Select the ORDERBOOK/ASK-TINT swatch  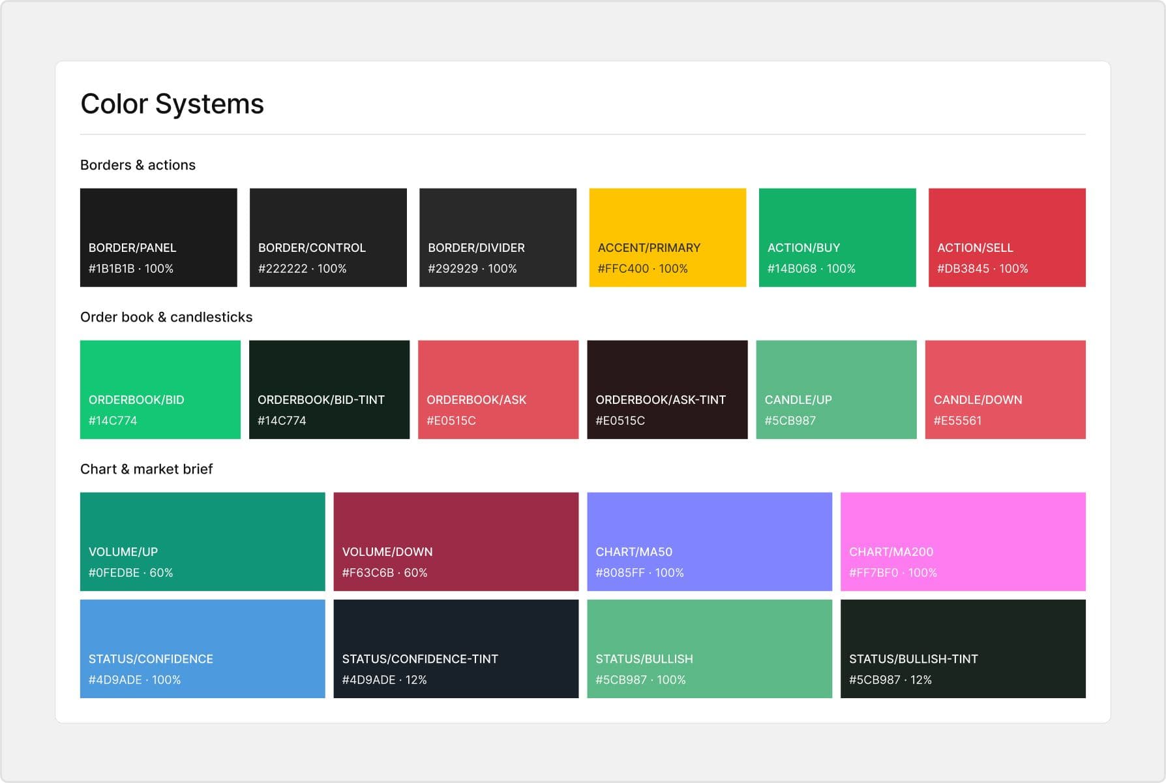click(667, 390)
